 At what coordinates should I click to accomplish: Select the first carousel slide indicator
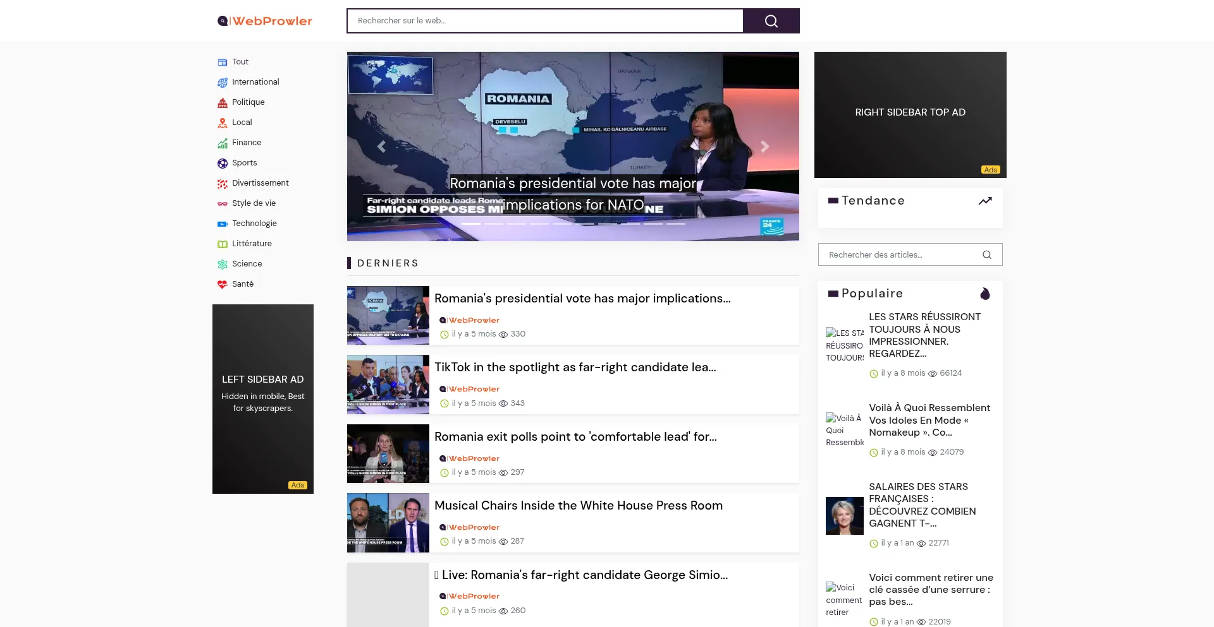click(470, 224)
